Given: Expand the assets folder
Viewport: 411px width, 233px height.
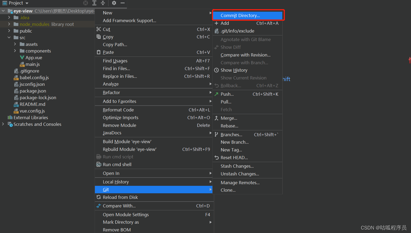Looking at the screenshot, I should [15, 44].
